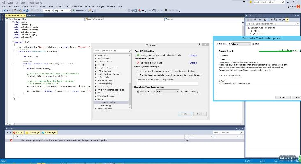
Task: Open the Debug configuration dropdown
Action: point(49,11)
